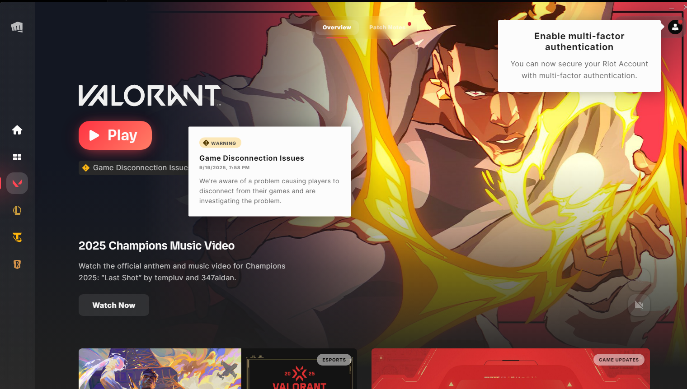Screen dimensions: 687x389
Task: Open the GAME UPDATES news card
Action: [511, 369]
